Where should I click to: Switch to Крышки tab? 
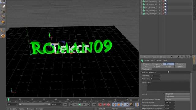(180, 64)
